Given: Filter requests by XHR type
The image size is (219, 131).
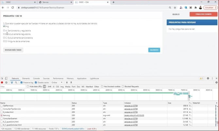Looking at the screenshot, I should 49,86.
